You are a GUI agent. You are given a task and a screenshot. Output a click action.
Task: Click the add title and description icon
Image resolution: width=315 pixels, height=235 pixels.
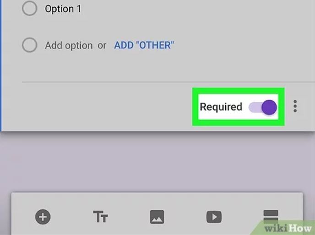tap(100, 217)
